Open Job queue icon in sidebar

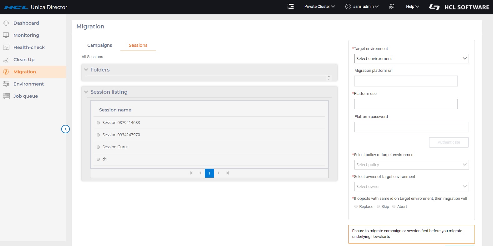coord(6,96)
